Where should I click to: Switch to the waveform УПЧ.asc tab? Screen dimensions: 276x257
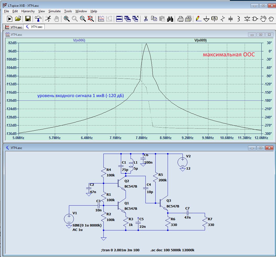[14, 27]
